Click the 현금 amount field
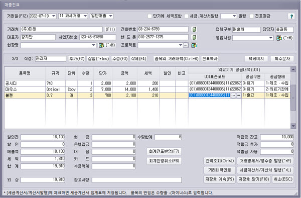 click(x=114, y=137)
